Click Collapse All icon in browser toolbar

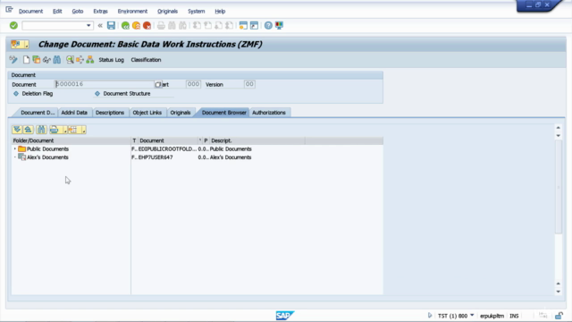28,130
